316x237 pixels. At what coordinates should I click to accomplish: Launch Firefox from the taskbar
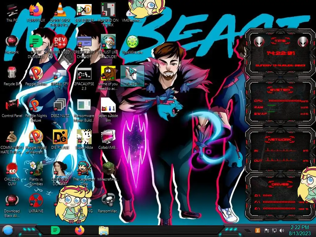tap(80, 230)
